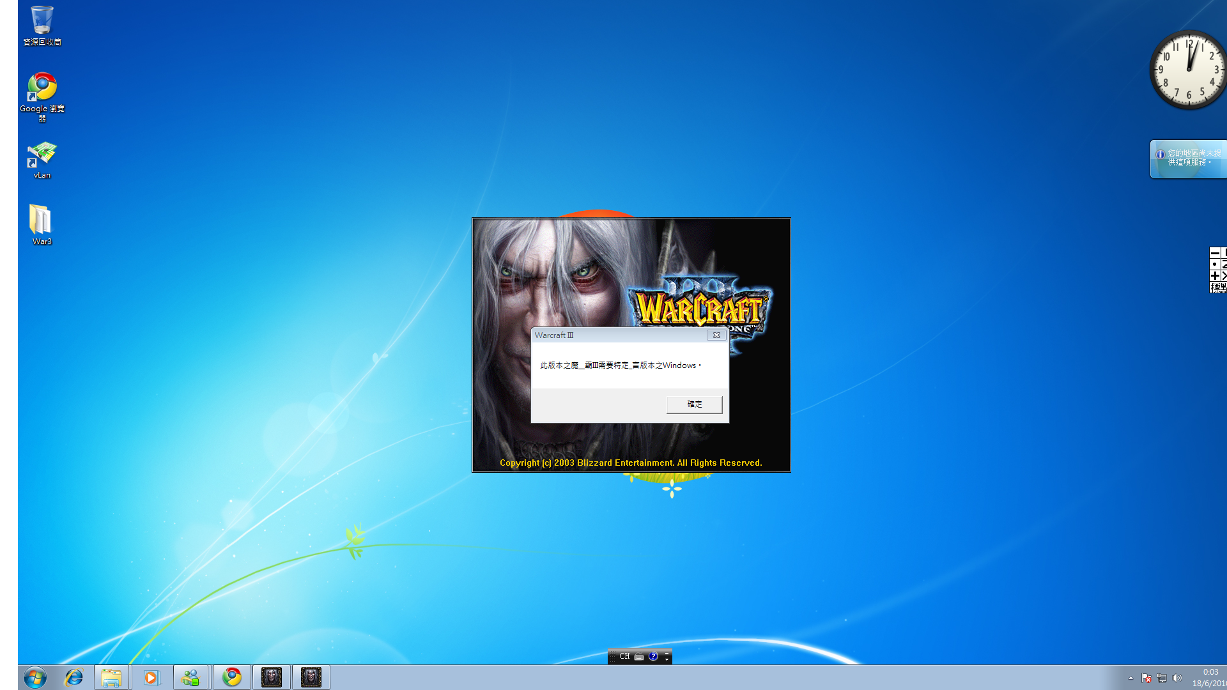Image resolution: width=1227 pixels, height=690 pixels.
Task: Open the Windows Start menu orb
Action: [35, 677]
